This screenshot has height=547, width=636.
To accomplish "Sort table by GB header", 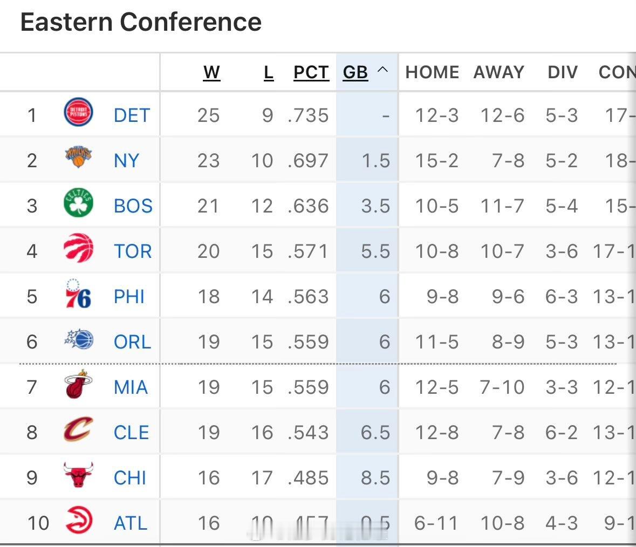I will click(355, 72).
